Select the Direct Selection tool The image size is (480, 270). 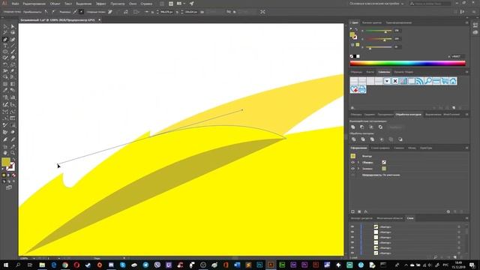pos(13,27)
